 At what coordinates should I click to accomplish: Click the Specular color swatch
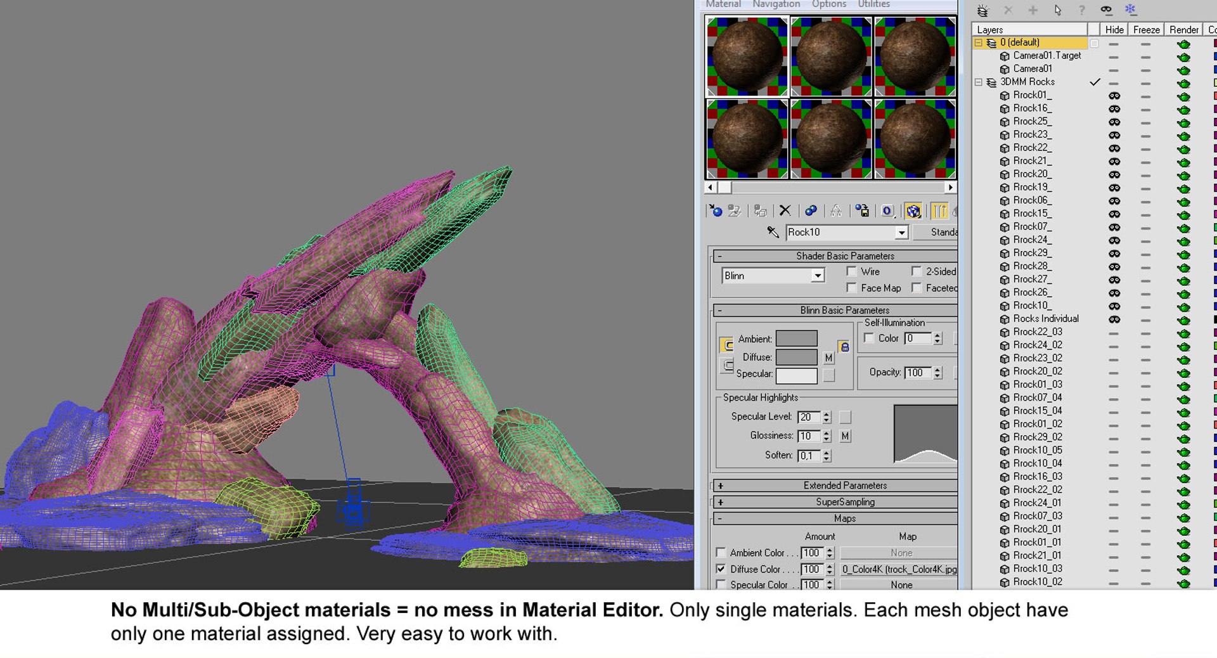pyautogui.click(x=797, y=375)
